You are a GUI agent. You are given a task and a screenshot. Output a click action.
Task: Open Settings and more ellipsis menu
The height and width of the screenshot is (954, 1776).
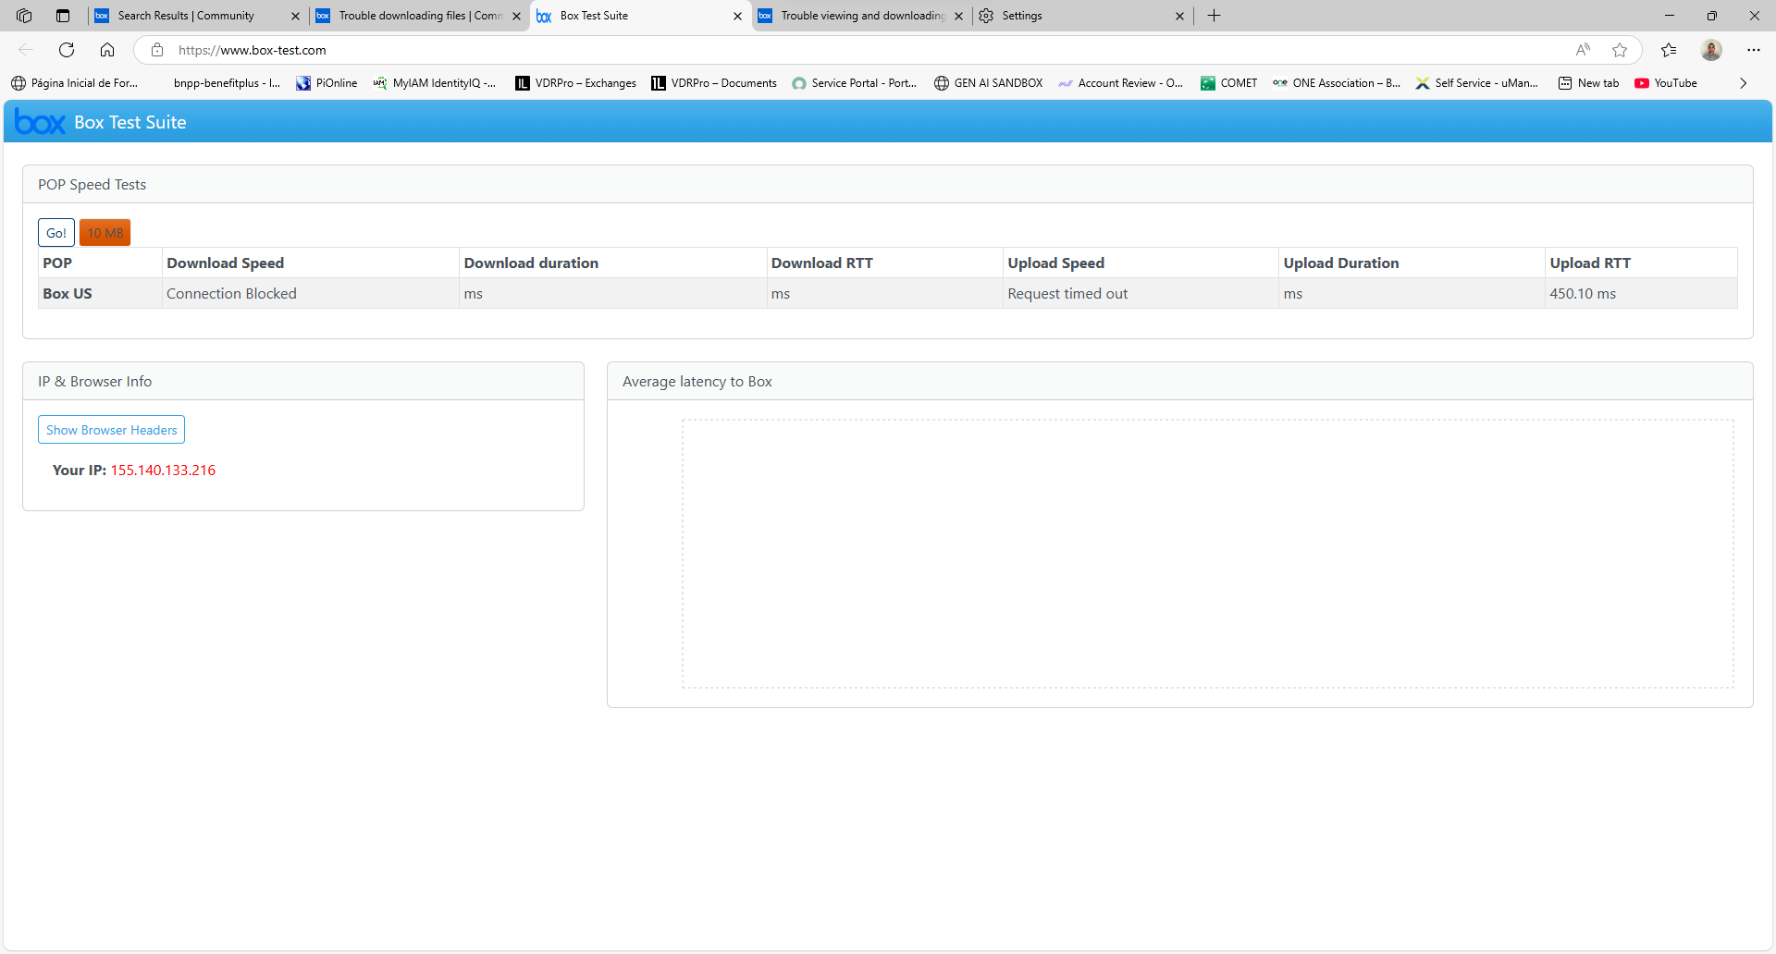1754,50
